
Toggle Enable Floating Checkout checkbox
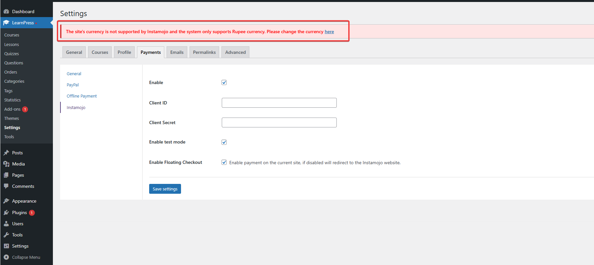(x=224, y=162)
